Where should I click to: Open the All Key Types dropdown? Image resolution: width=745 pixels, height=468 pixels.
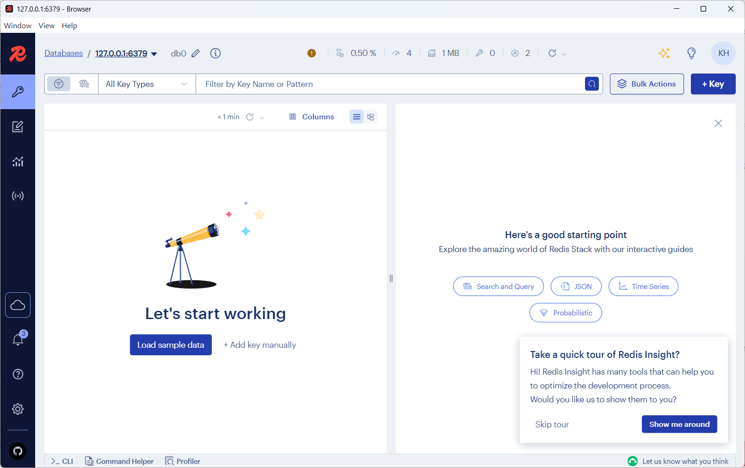click(x=147, y=84)
